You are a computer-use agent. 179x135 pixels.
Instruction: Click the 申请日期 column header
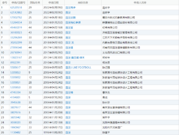[53, 3]
